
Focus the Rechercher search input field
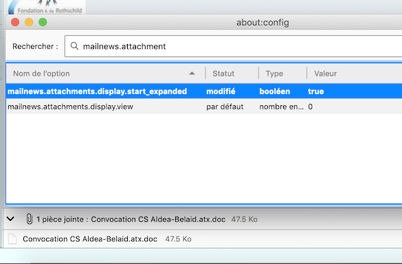click(x=234, y=46)
